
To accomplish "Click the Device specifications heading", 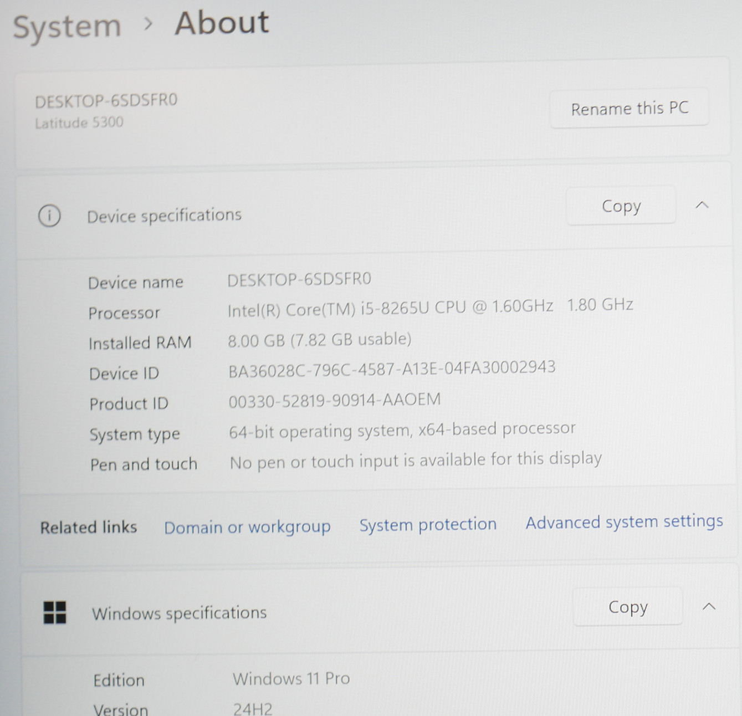I will (165, 215).
